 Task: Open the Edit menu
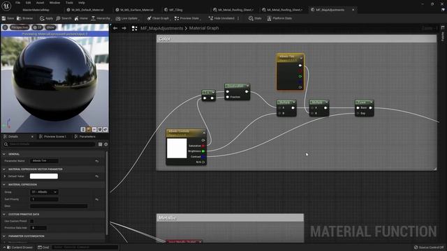(28, 3)
